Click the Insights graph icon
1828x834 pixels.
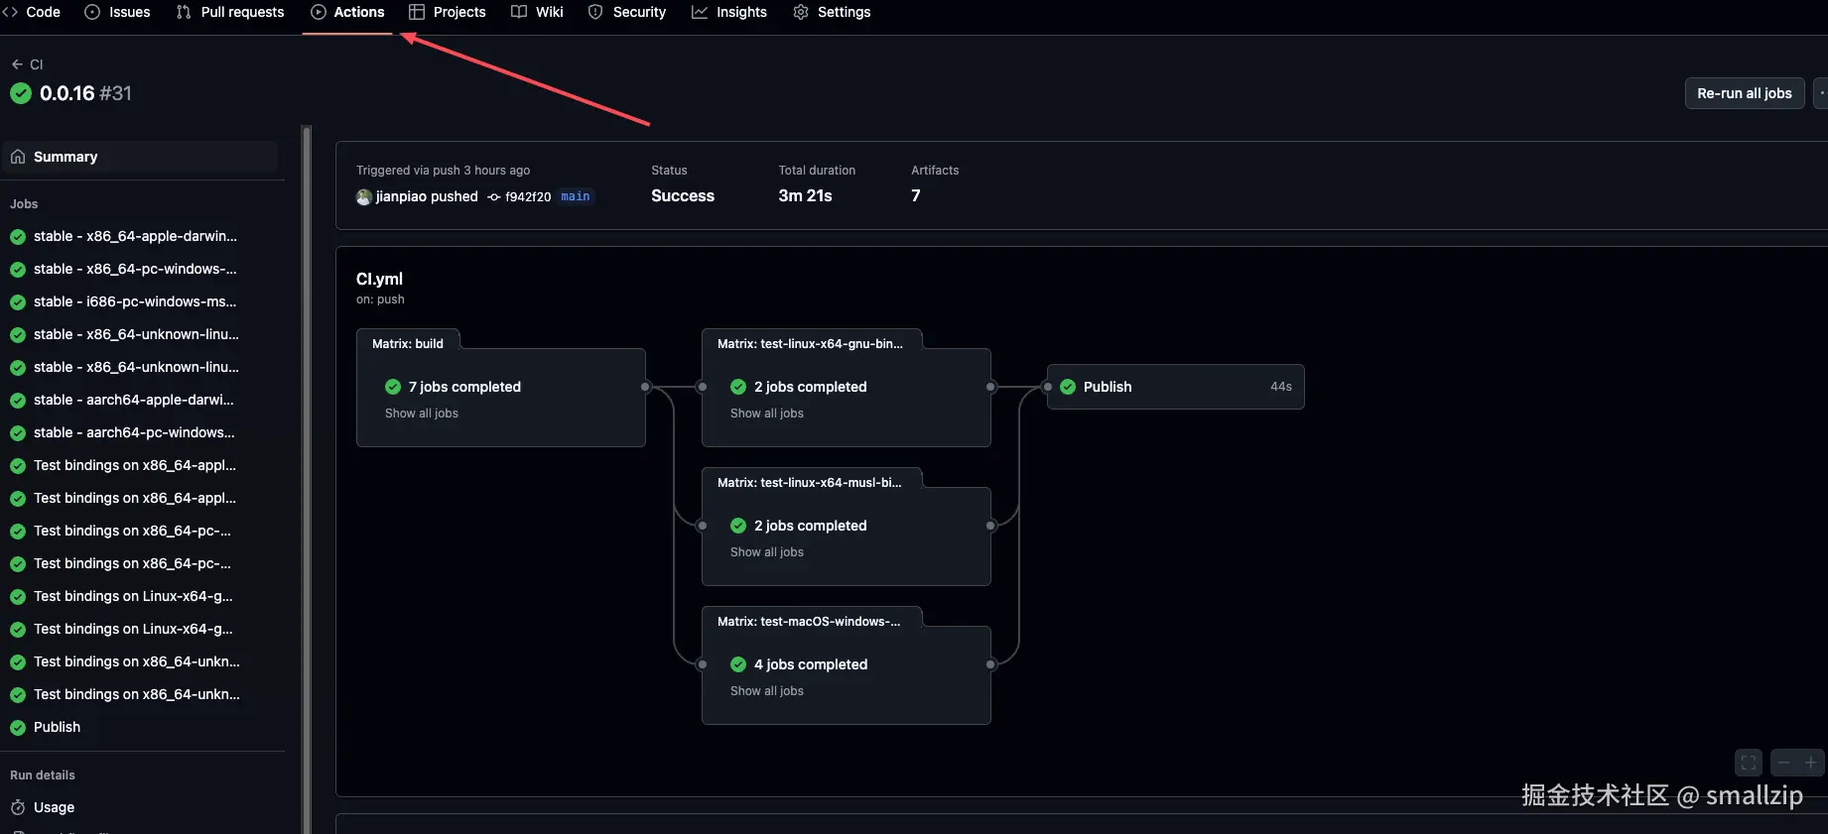(x=700, y=12)
